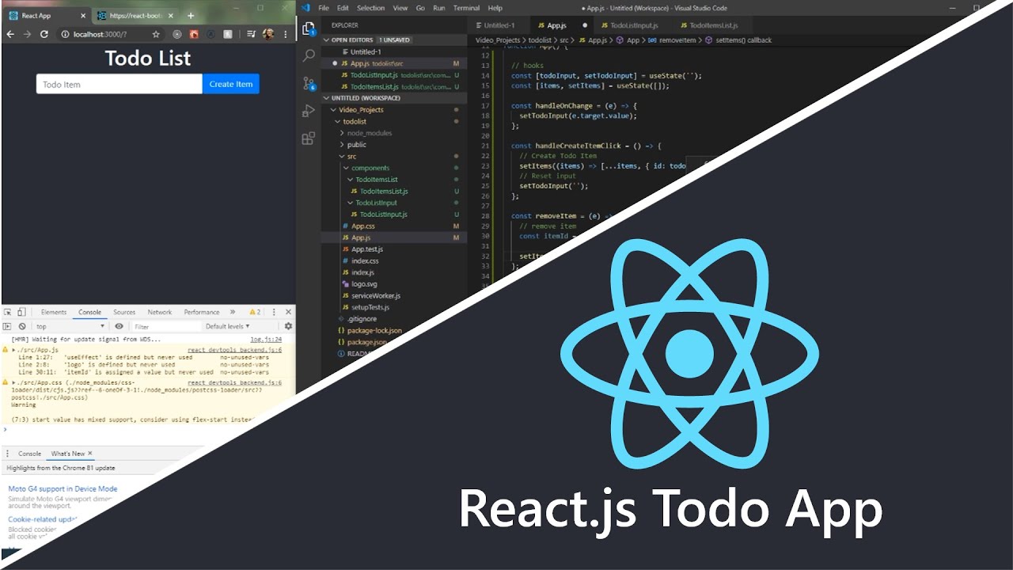
Task: Close the React App browser tab
Action: coord(83,16)
